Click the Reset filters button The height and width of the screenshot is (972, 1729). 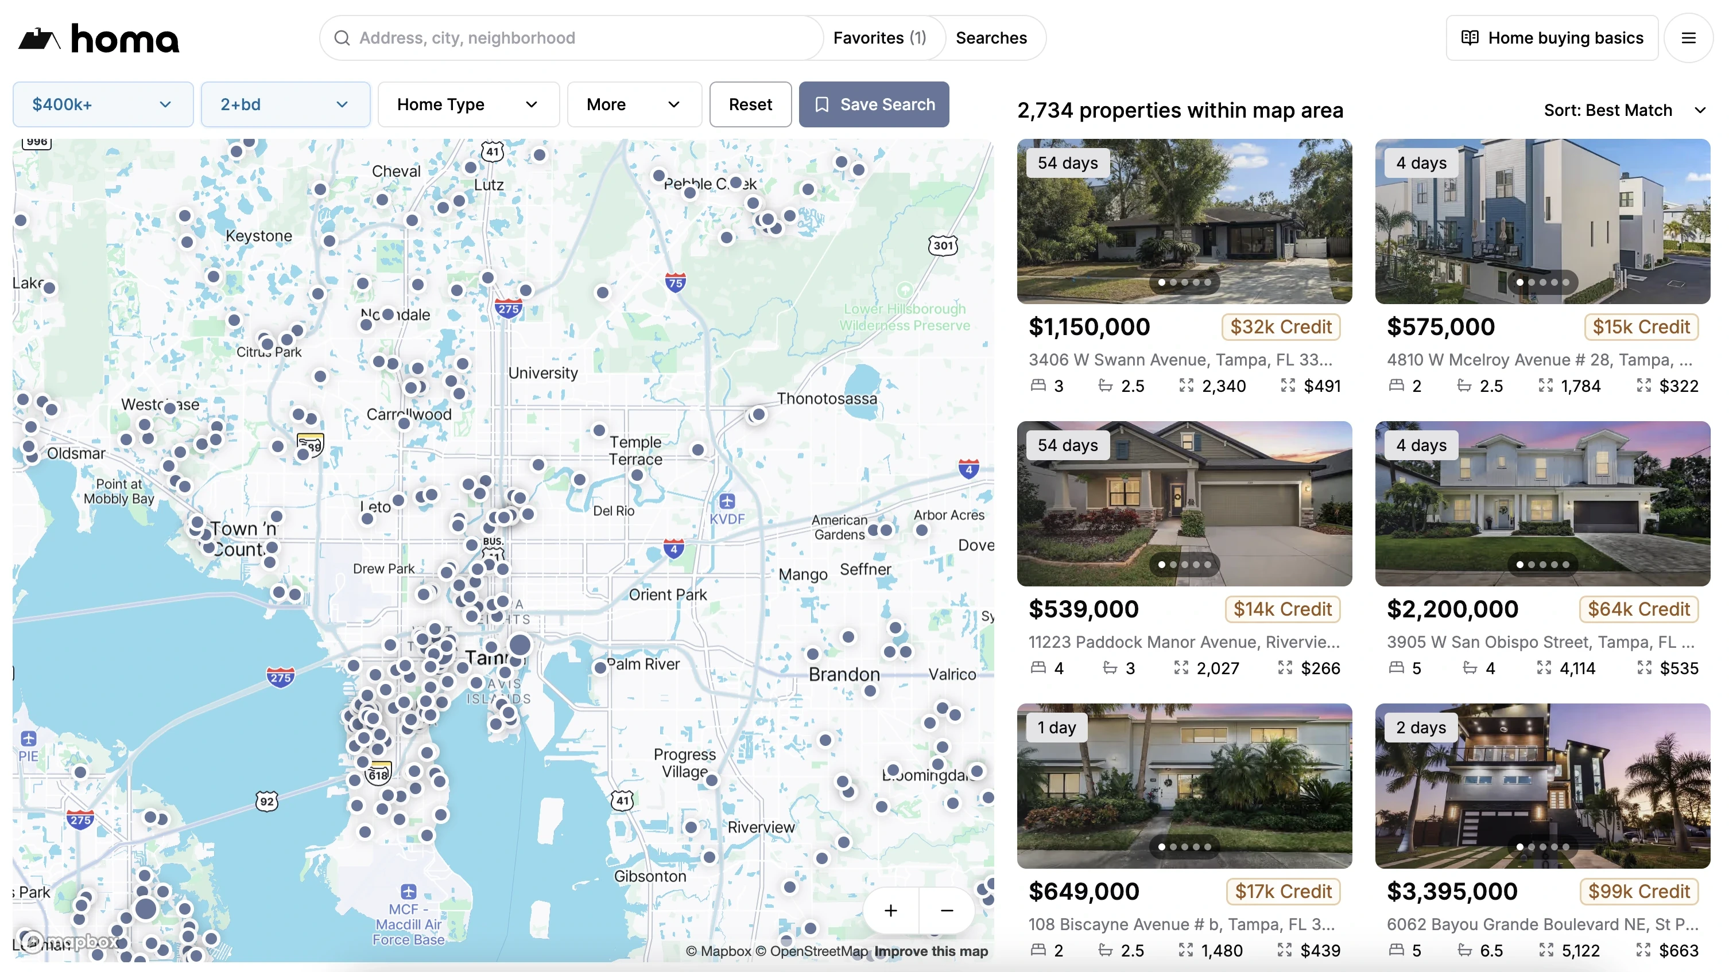[750, 104]
